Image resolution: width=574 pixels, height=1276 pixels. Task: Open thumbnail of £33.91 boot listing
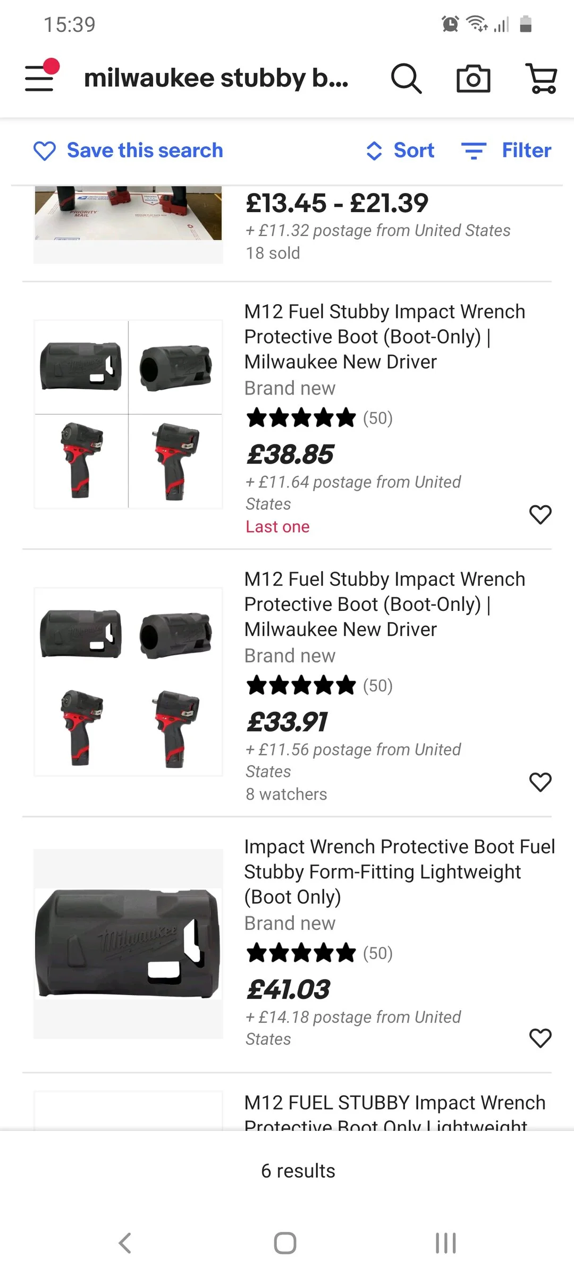click(x=128, y=682)
